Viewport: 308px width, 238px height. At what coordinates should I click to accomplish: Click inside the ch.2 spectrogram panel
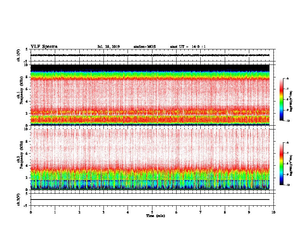[x=150, y=159]
